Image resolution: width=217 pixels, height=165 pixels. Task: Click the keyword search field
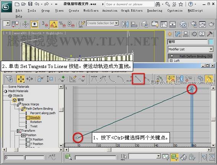coord(129,4)
